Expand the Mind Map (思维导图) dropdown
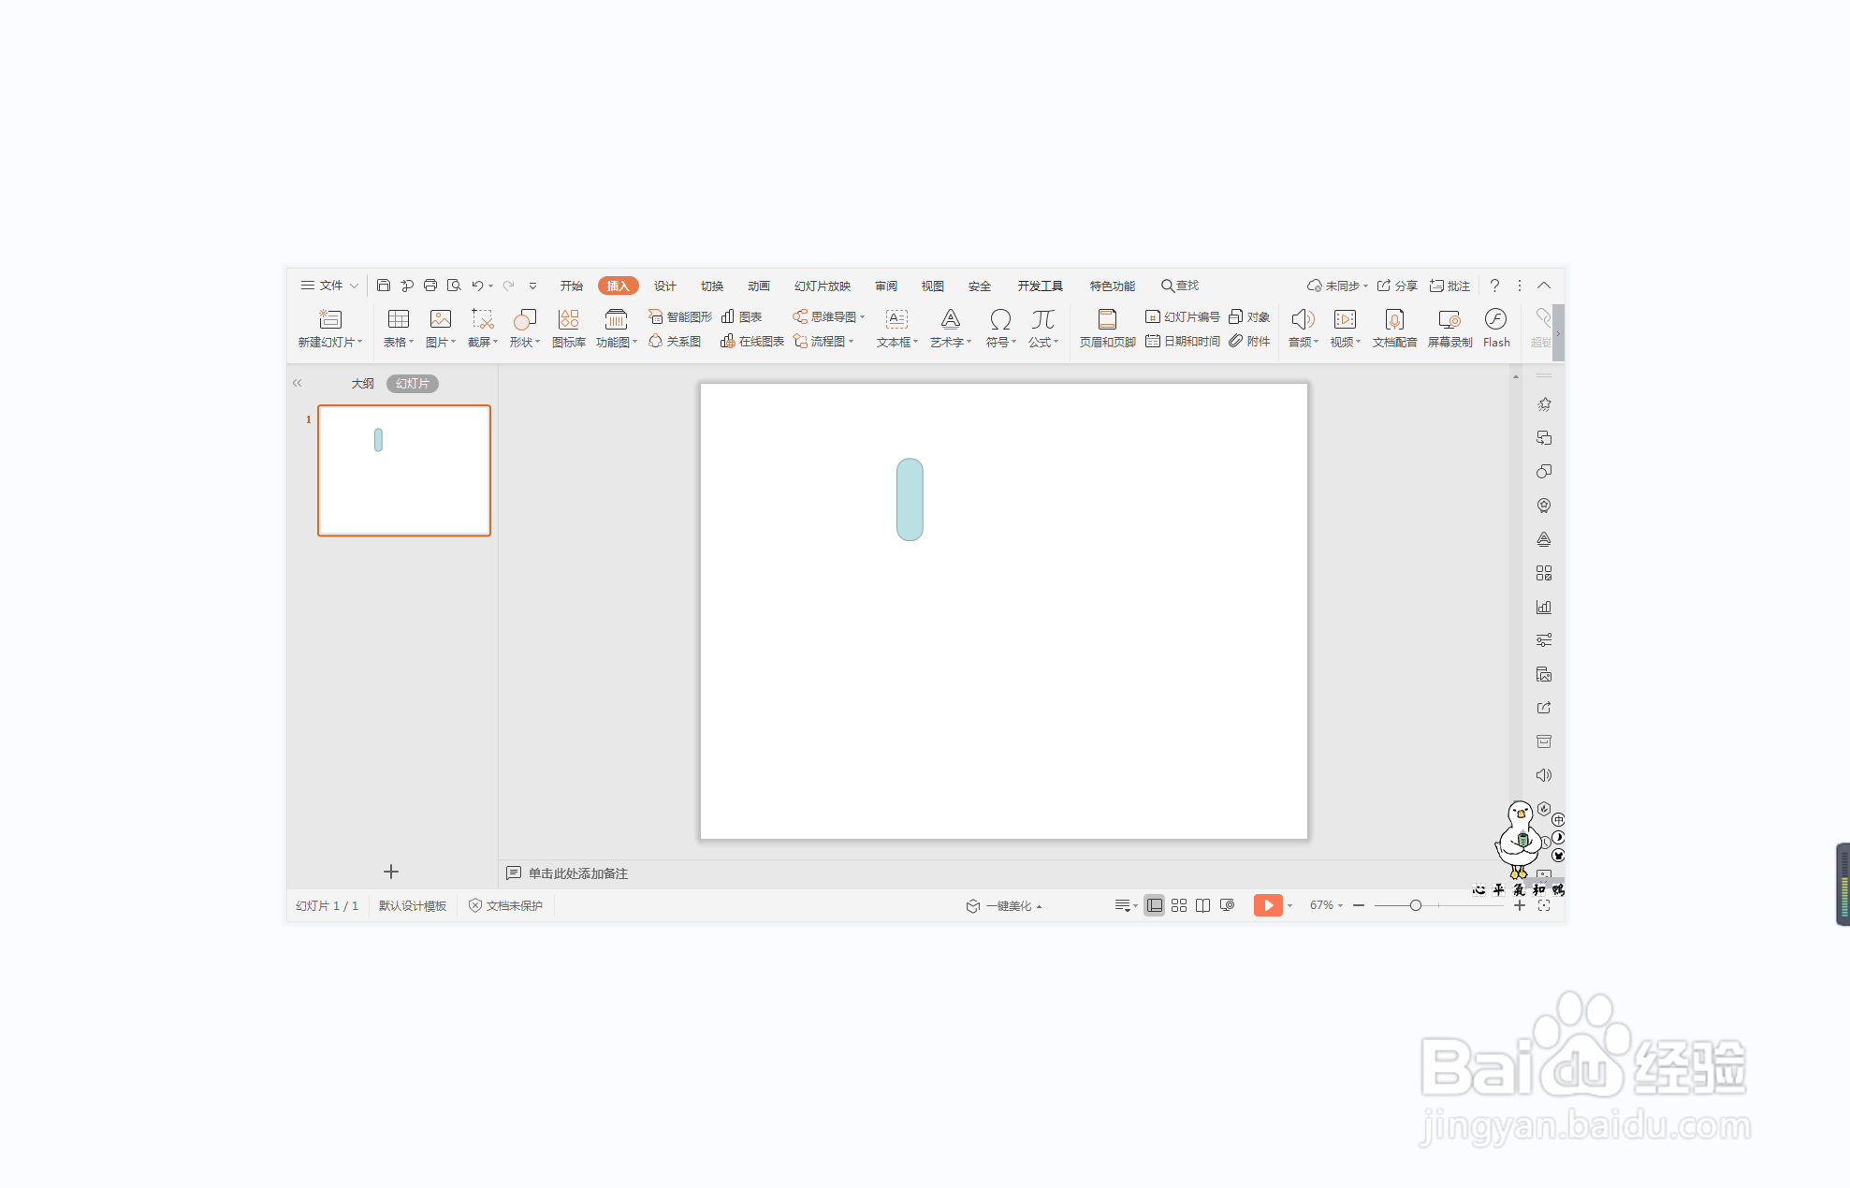Viewport: 1850px width, 1188px height. 862,317
